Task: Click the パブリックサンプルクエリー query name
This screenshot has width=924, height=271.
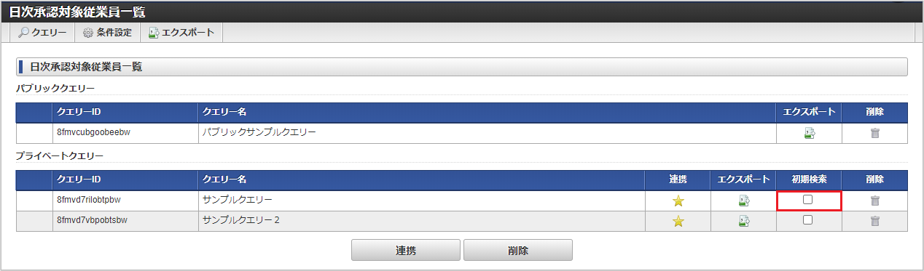Action: 259,133
